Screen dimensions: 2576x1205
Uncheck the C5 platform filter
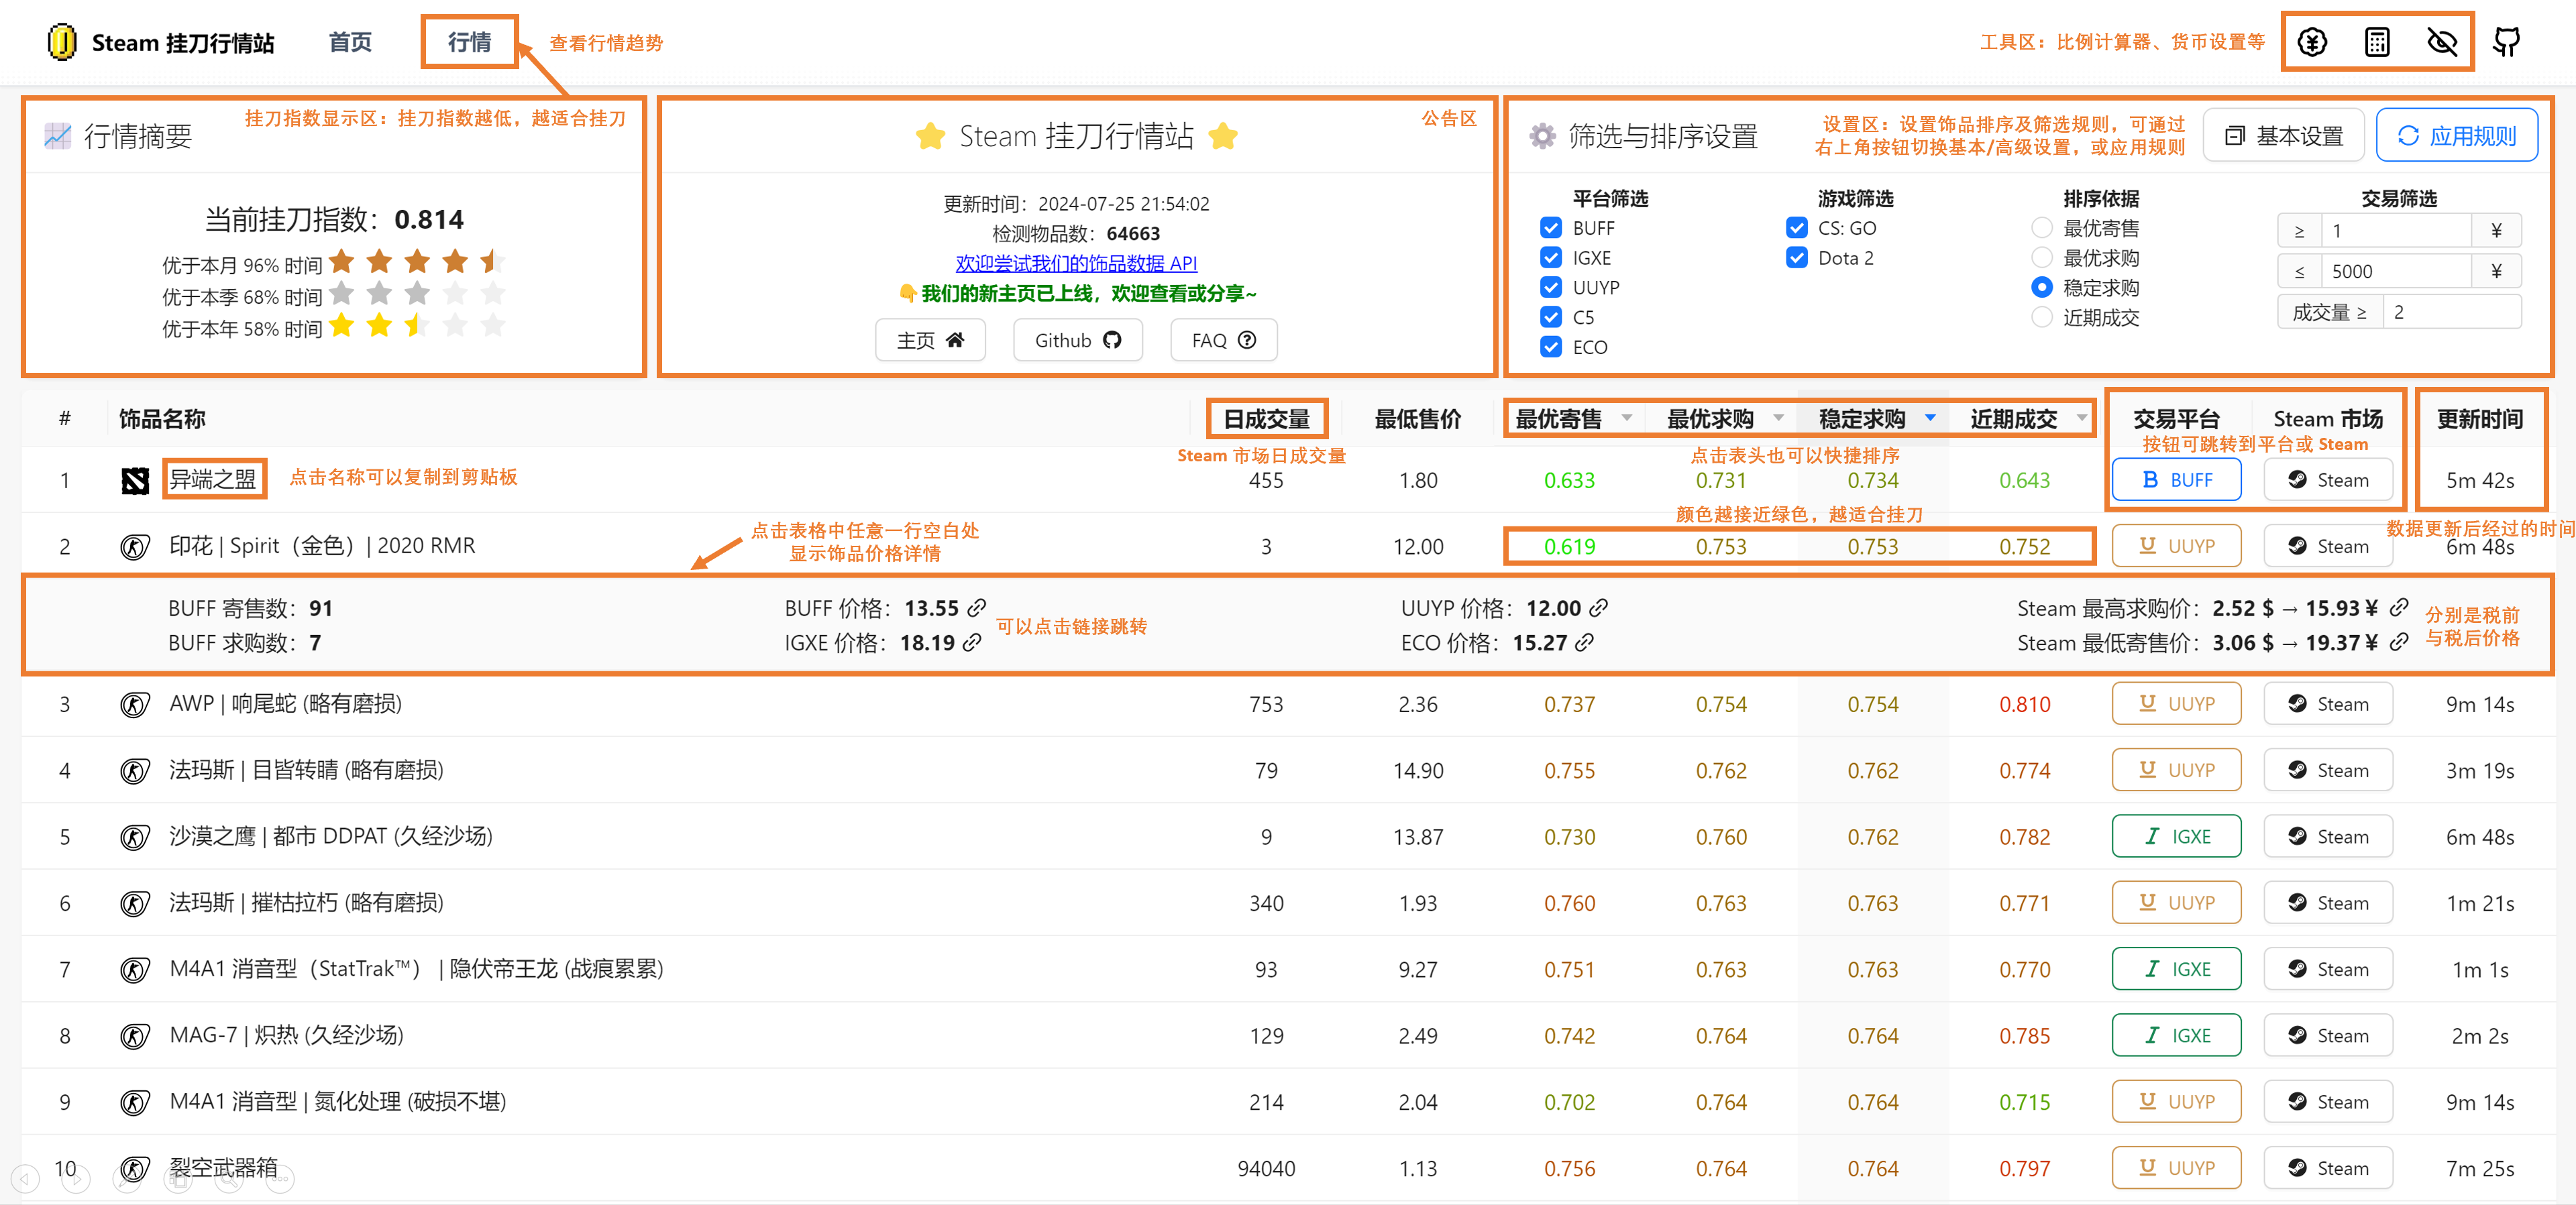point(1551,317)
